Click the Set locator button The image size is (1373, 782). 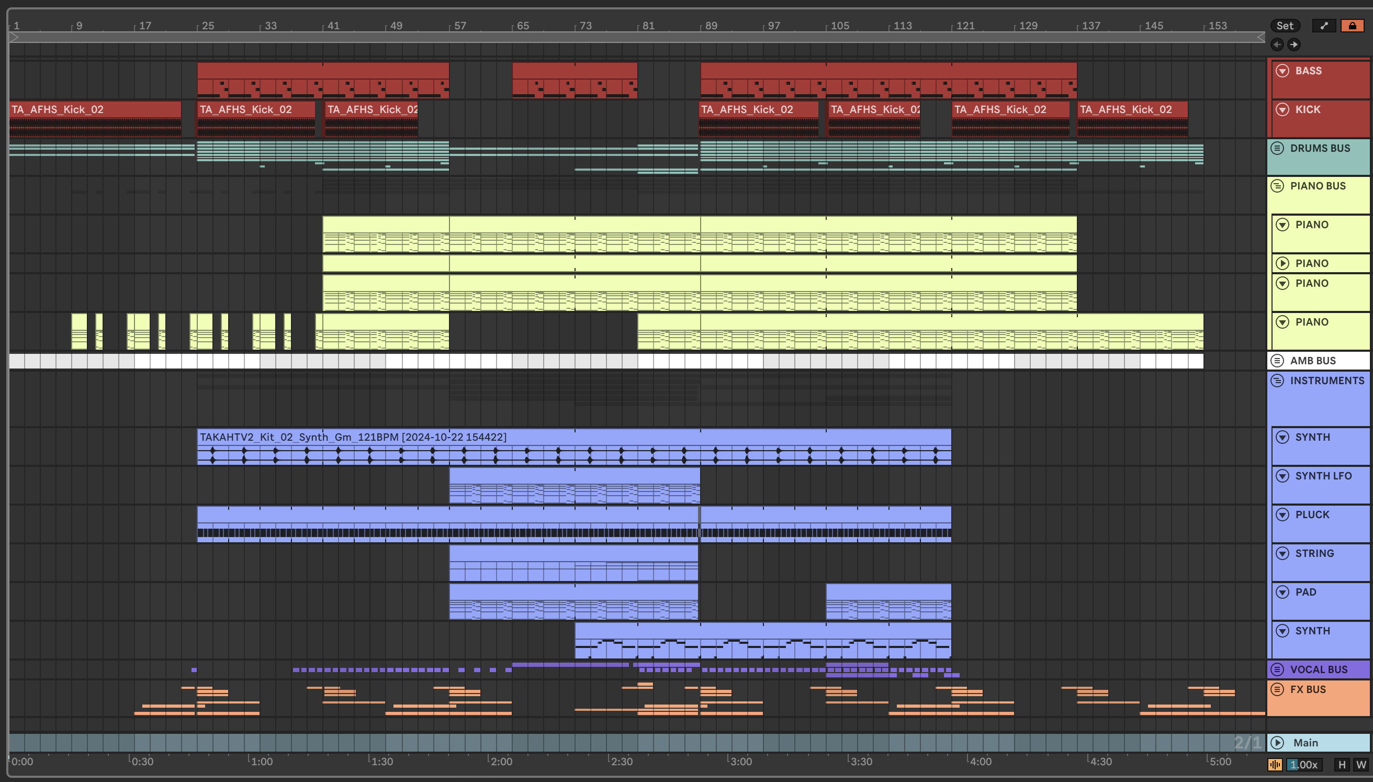tap(1285, 26)
